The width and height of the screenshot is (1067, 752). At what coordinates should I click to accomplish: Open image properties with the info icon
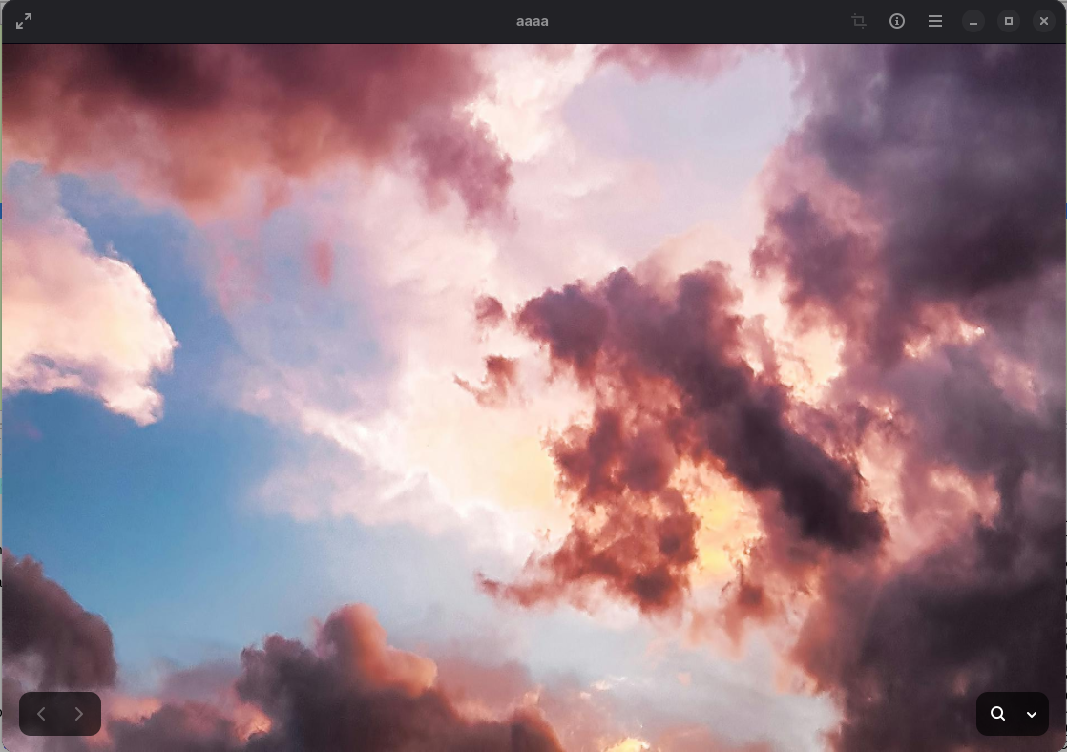[897, 21]
